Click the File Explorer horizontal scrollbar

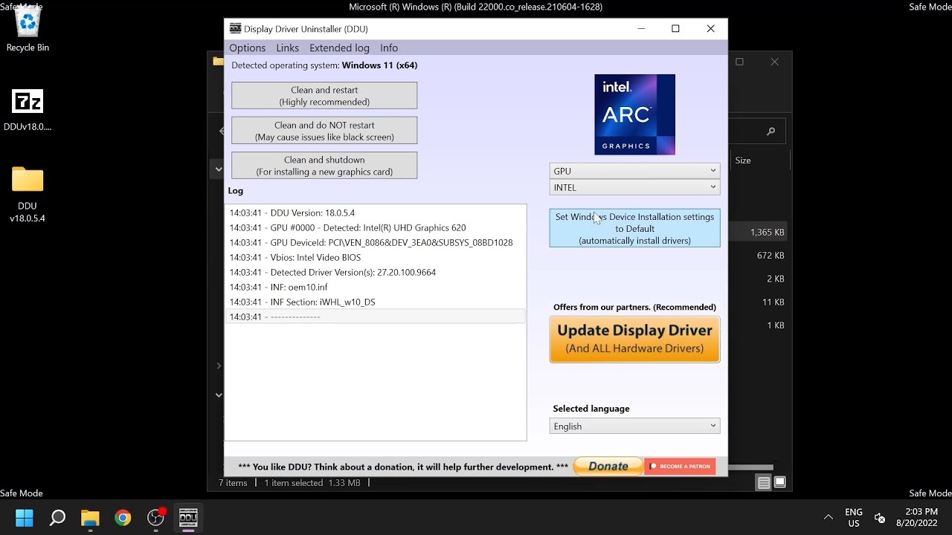coord(750,467)
